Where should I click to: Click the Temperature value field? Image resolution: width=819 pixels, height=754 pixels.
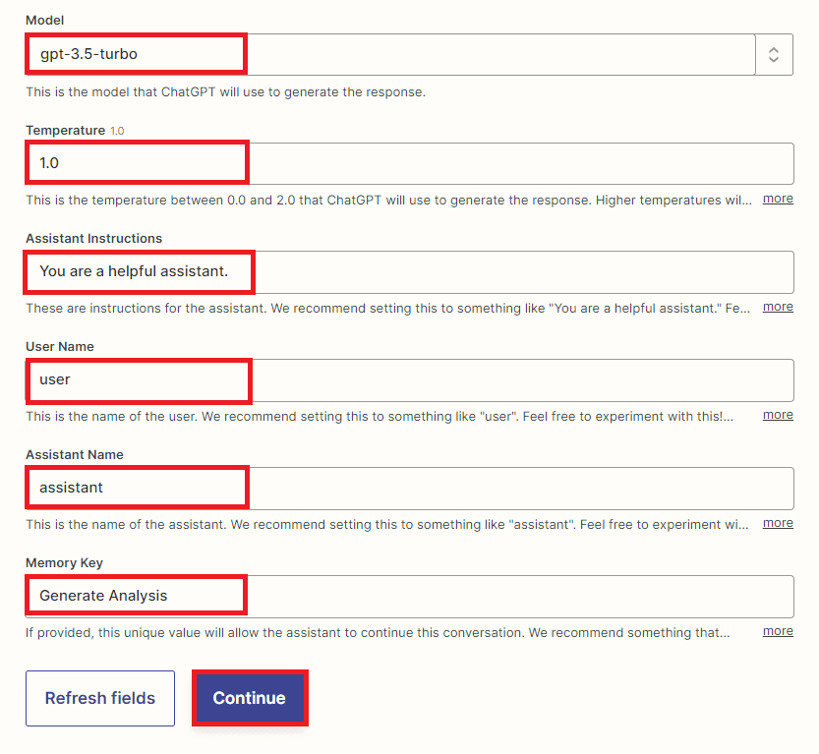coord(136,161)
